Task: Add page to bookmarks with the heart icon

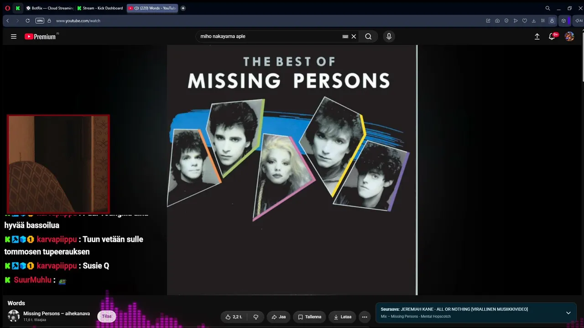Action: pyautogui.click(x=525, y=20)
